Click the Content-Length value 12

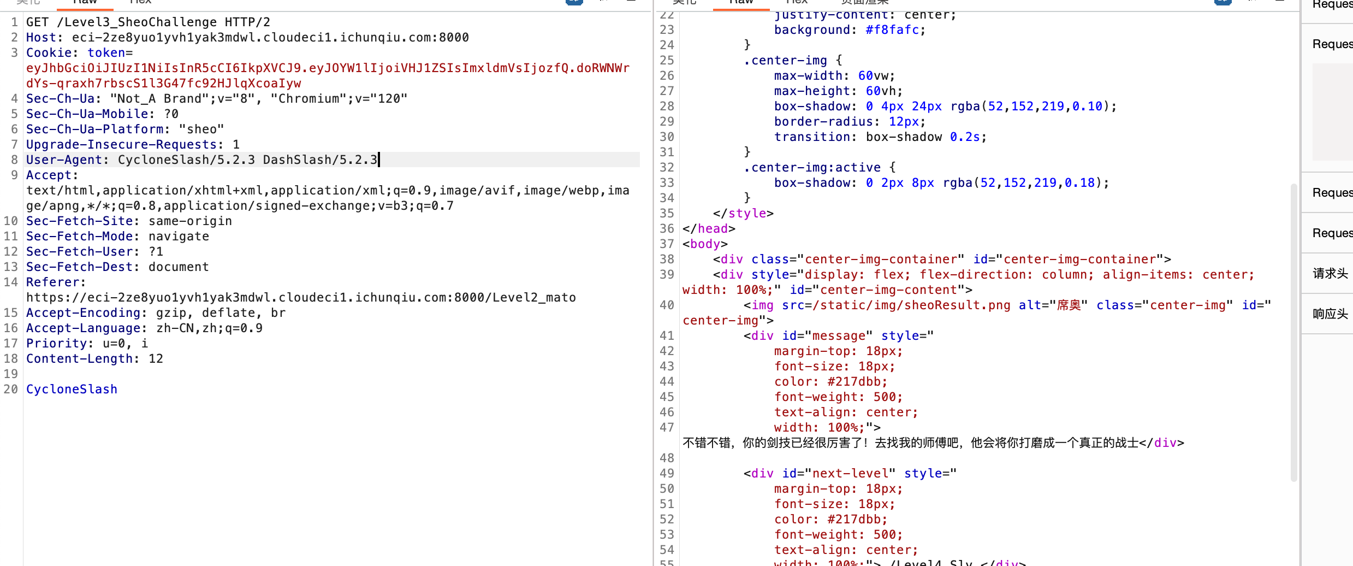[x=156, y=358]
